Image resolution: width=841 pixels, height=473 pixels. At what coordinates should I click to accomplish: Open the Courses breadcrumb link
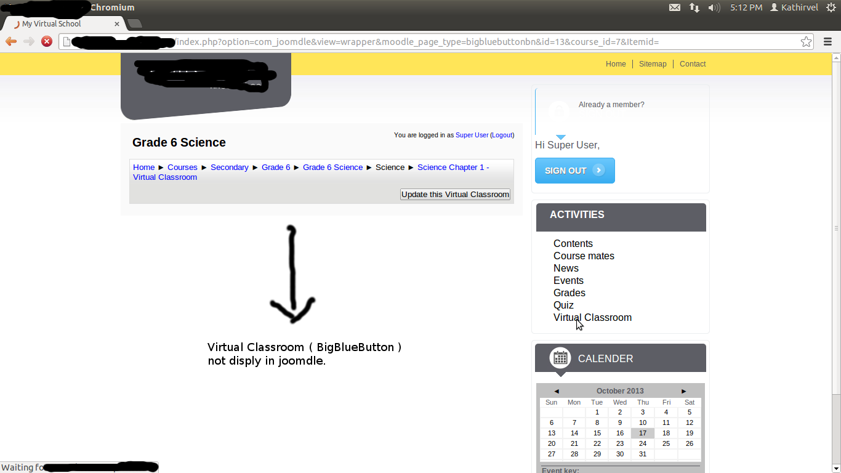[x=182, y=167]
